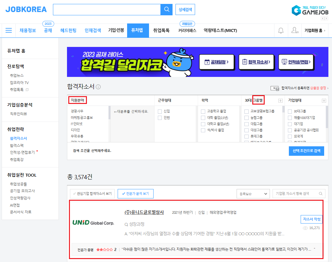Image resolution: width=332 pixels, height=262 pixels.
Task: Click the 선택 조건으로 검색 button
Action: click(x=307, y=151)
